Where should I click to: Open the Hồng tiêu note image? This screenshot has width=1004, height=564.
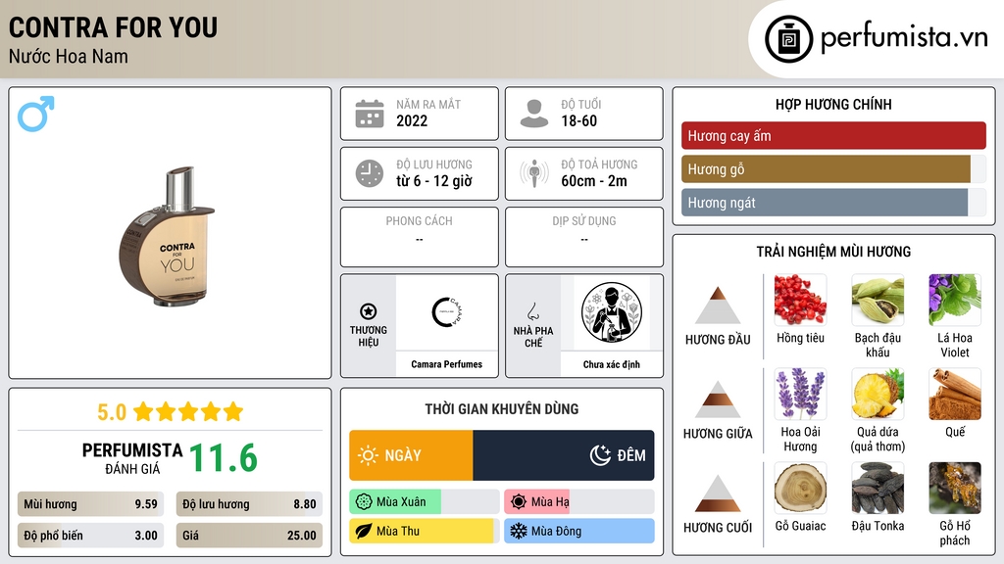tap(800, 300)
